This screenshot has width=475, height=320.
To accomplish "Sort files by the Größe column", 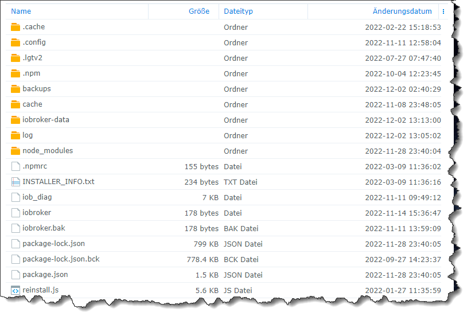I will (x=199, y=11).
